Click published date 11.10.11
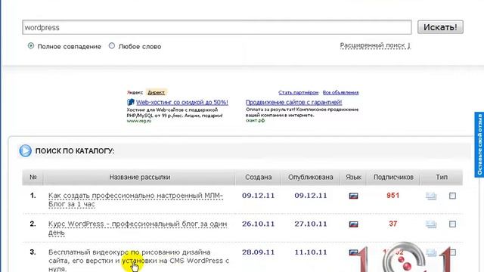The height and width of the screenshot is (272, 484). click(311, 252)
